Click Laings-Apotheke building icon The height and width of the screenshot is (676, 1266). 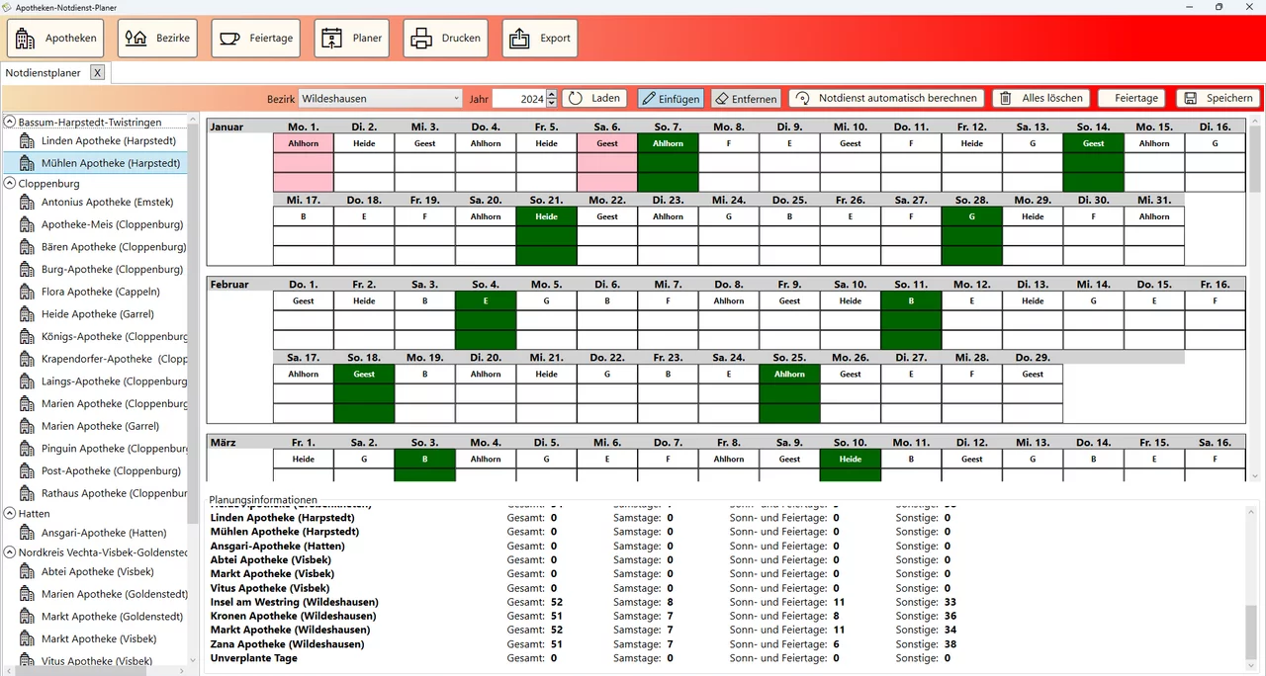(28, 381)
